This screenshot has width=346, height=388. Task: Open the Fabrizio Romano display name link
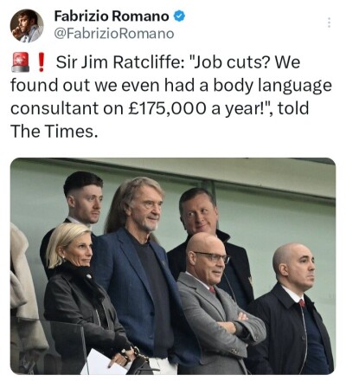tap(112, 16)
